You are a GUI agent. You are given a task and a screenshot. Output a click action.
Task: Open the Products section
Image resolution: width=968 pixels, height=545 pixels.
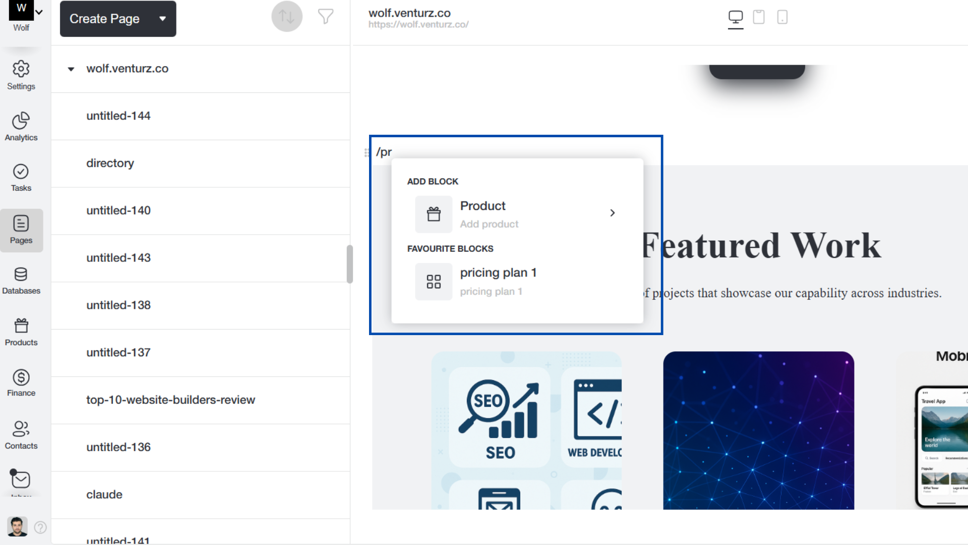[21, 332]
